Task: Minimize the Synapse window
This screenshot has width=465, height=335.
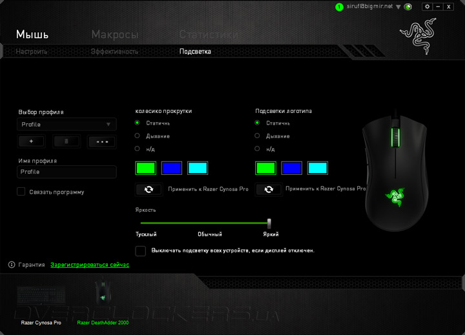Action: click(438, 6)
